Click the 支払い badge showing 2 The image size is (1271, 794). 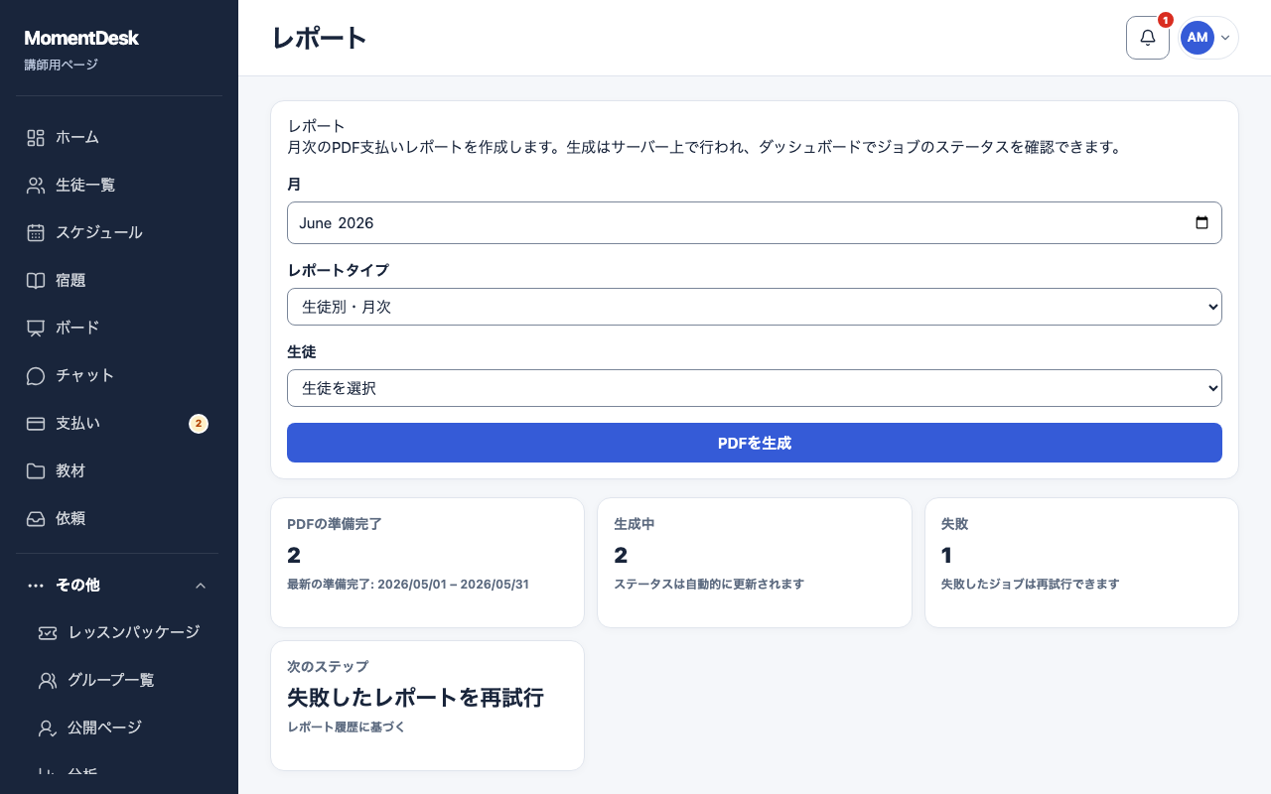(199, 424)
